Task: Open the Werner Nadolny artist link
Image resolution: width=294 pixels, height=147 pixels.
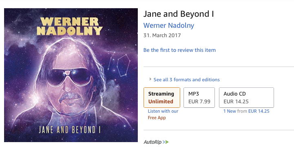Action: [x=169, y=25]
